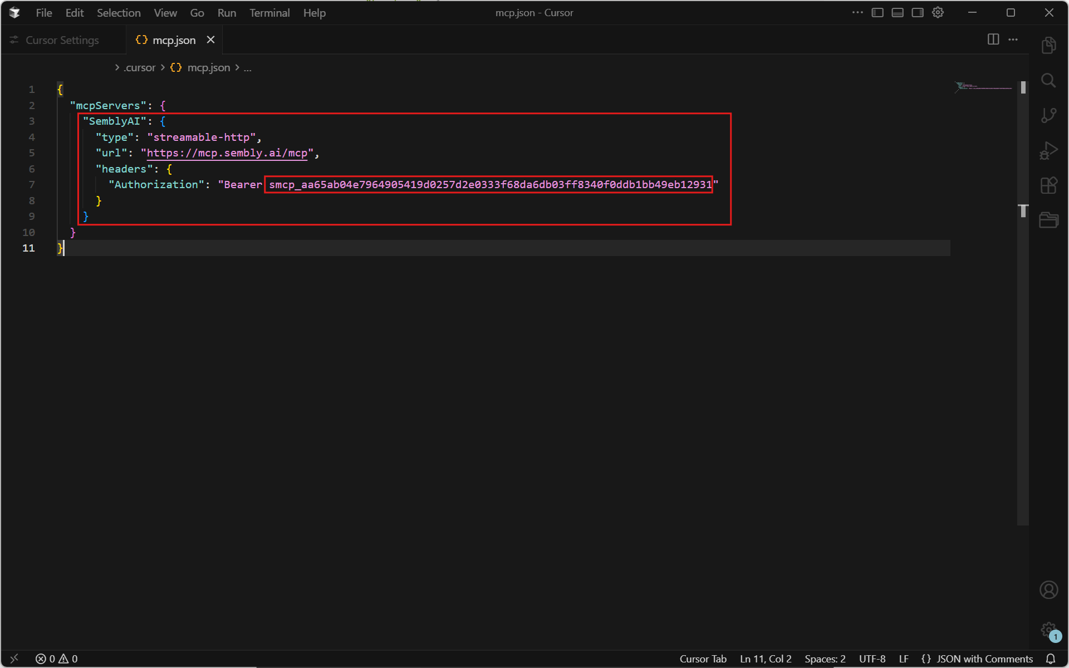Open the Source Control icon
The image size is (1069, 668).
point(1048,115)
